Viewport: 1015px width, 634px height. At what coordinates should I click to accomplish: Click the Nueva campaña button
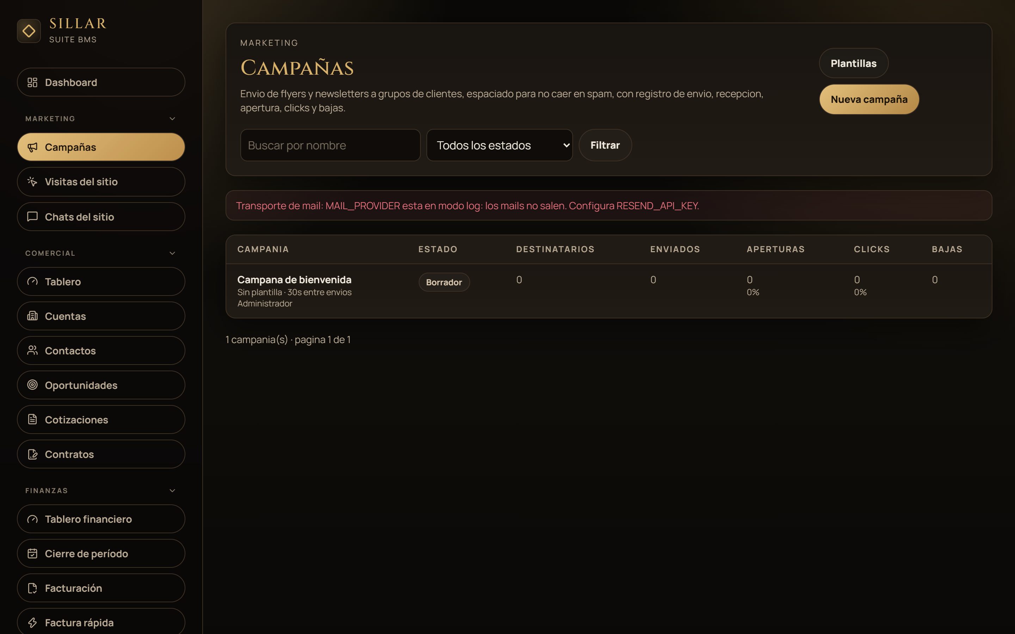[x=869, y=99]
